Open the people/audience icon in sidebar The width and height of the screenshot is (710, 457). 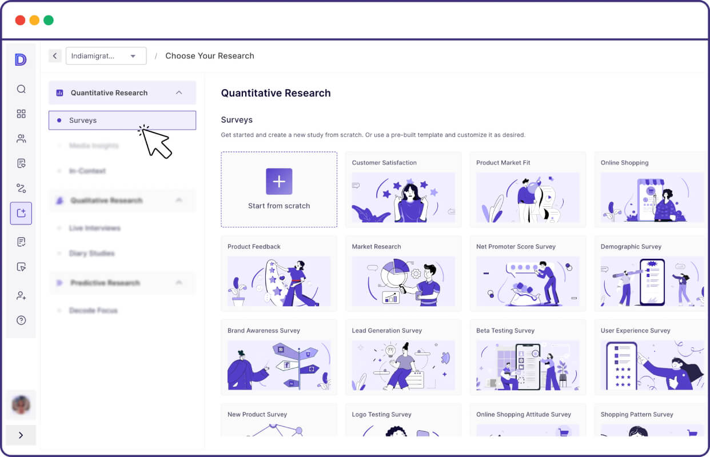(21, 139)
